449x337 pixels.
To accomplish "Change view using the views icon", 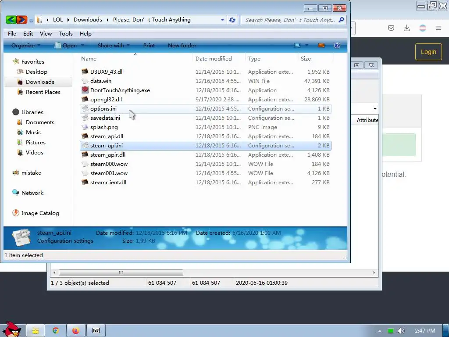I will (298, 45).
